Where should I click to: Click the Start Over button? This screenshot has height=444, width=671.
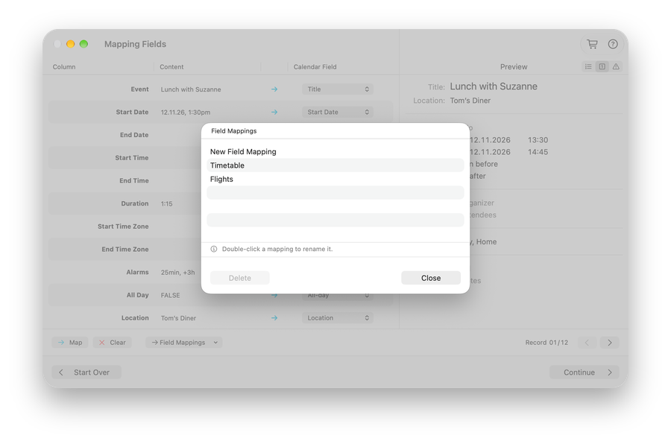pos(86,372)
